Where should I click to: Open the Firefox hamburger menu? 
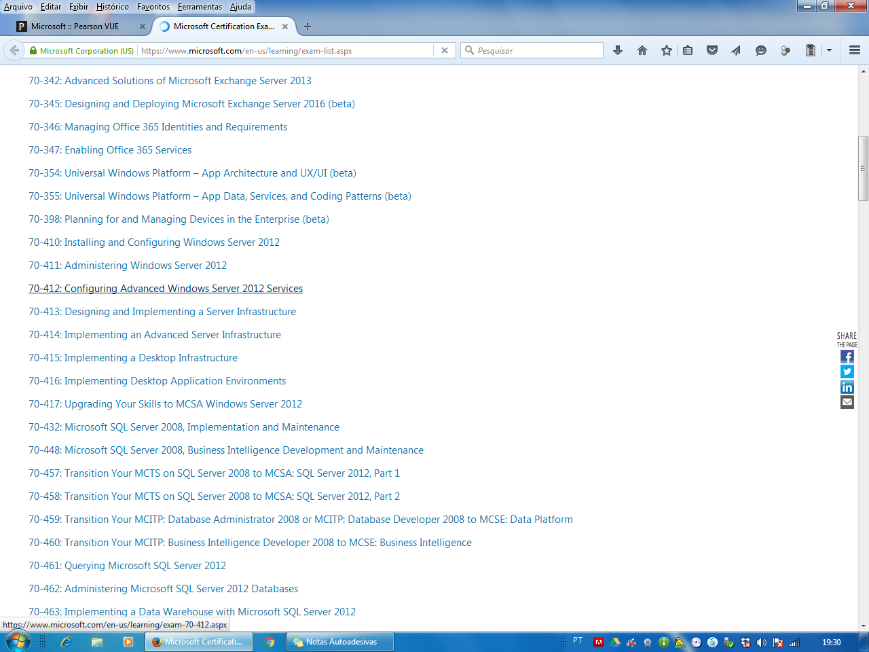click(x=855, y=50)
